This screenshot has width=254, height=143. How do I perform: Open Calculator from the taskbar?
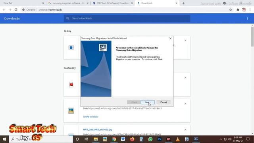pyautogui.click(x=141, y=139)
